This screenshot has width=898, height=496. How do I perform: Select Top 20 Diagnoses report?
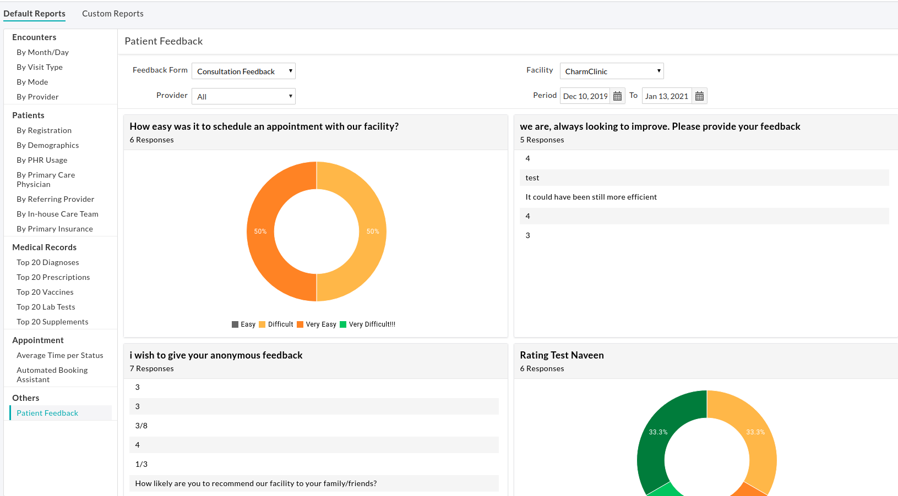[x=47, y=262]
